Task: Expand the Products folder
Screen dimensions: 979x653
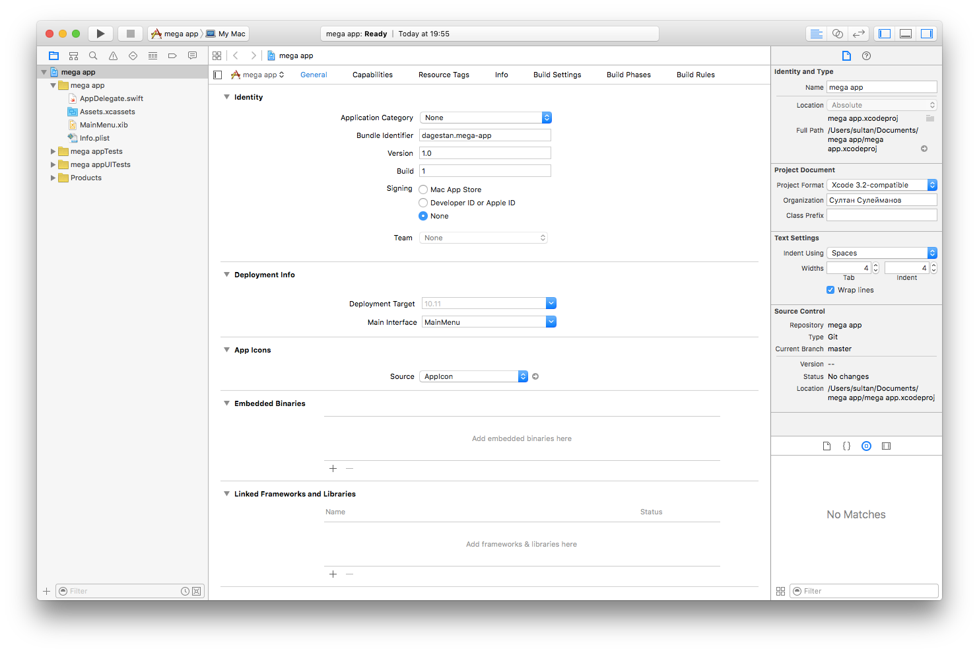Action: coord(53,178)
